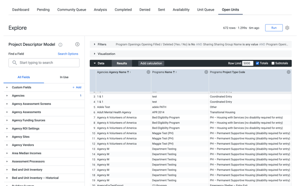Expand the Custom Fields group
298x186 pixels.
click(x=7, y=87)
